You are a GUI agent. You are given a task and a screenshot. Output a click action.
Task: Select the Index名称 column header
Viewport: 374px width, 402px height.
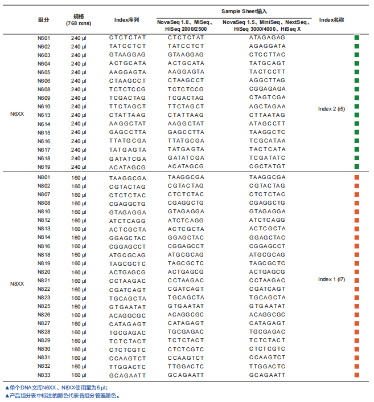point(331,20)
